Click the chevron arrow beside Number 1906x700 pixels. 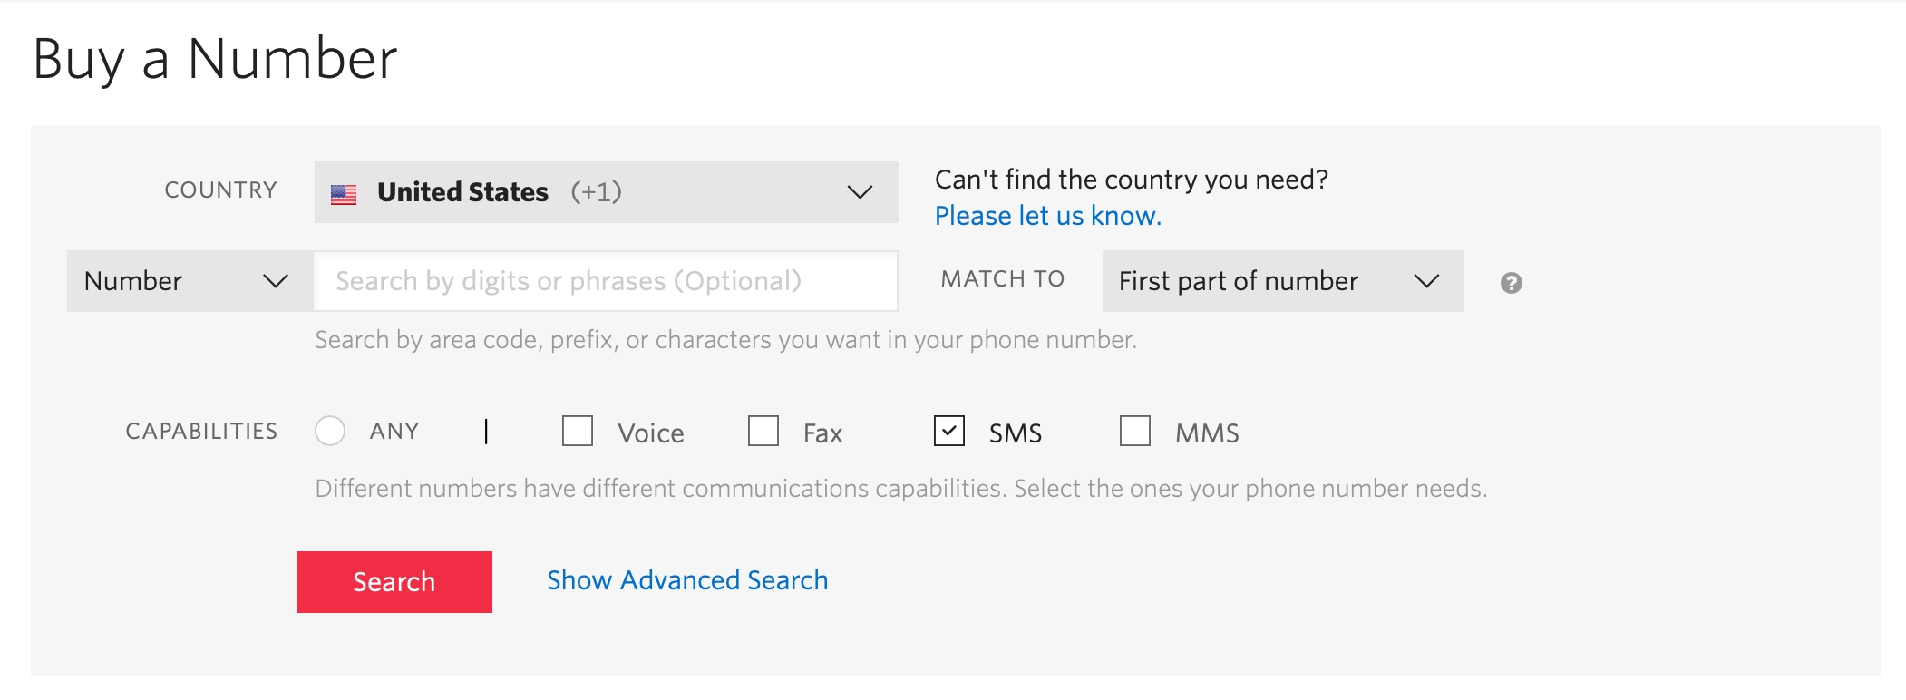click(275, 281)
